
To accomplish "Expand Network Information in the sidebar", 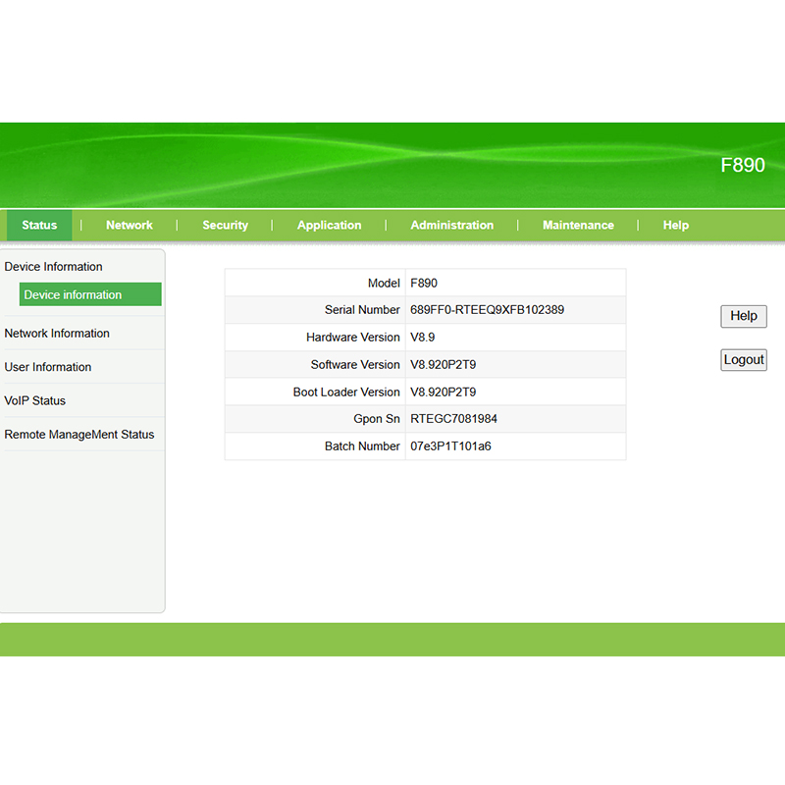I will [x=57, y=334].
